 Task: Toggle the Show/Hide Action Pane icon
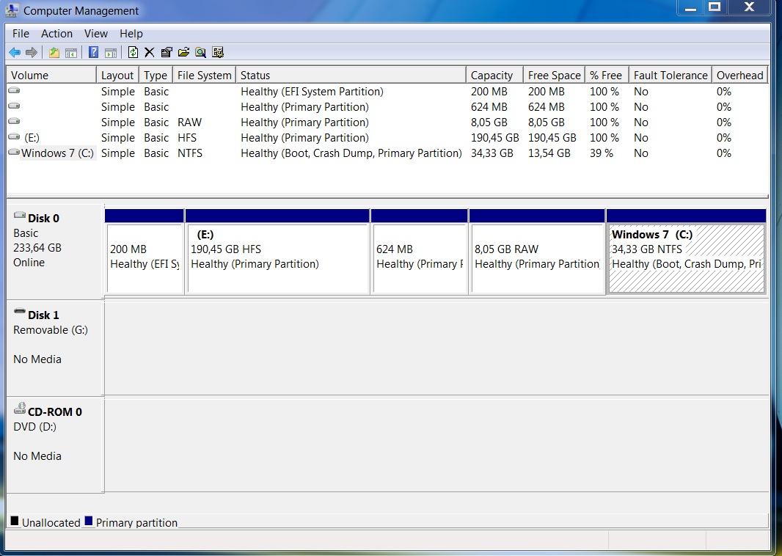pyautogui.click(x=111, y=52)
